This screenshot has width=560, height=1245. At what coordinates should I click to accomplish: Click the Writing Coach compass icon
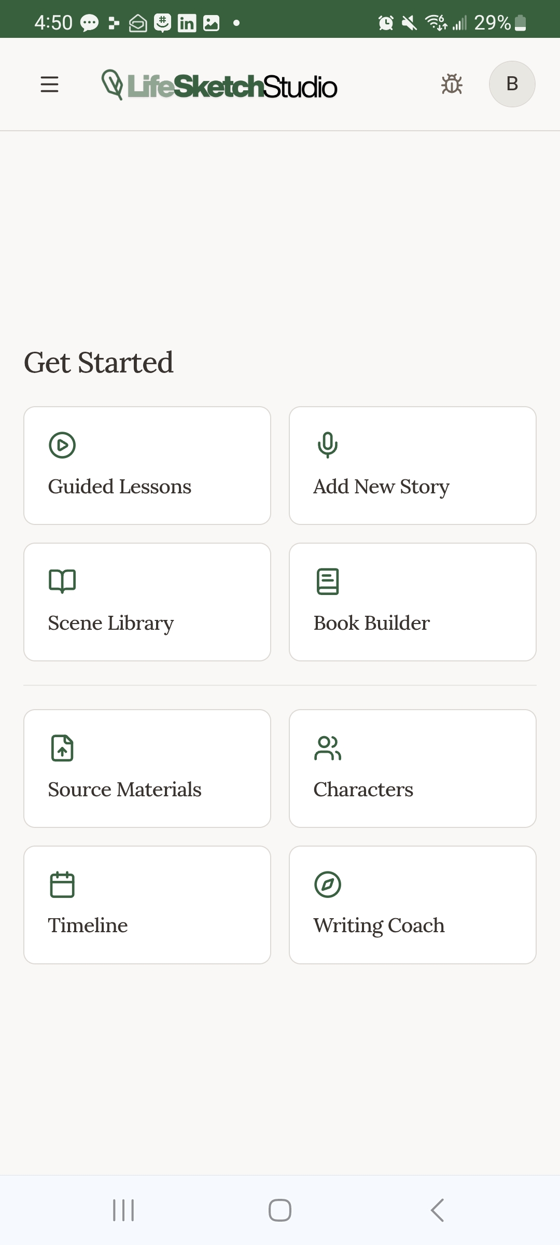(x=328, y=884)
